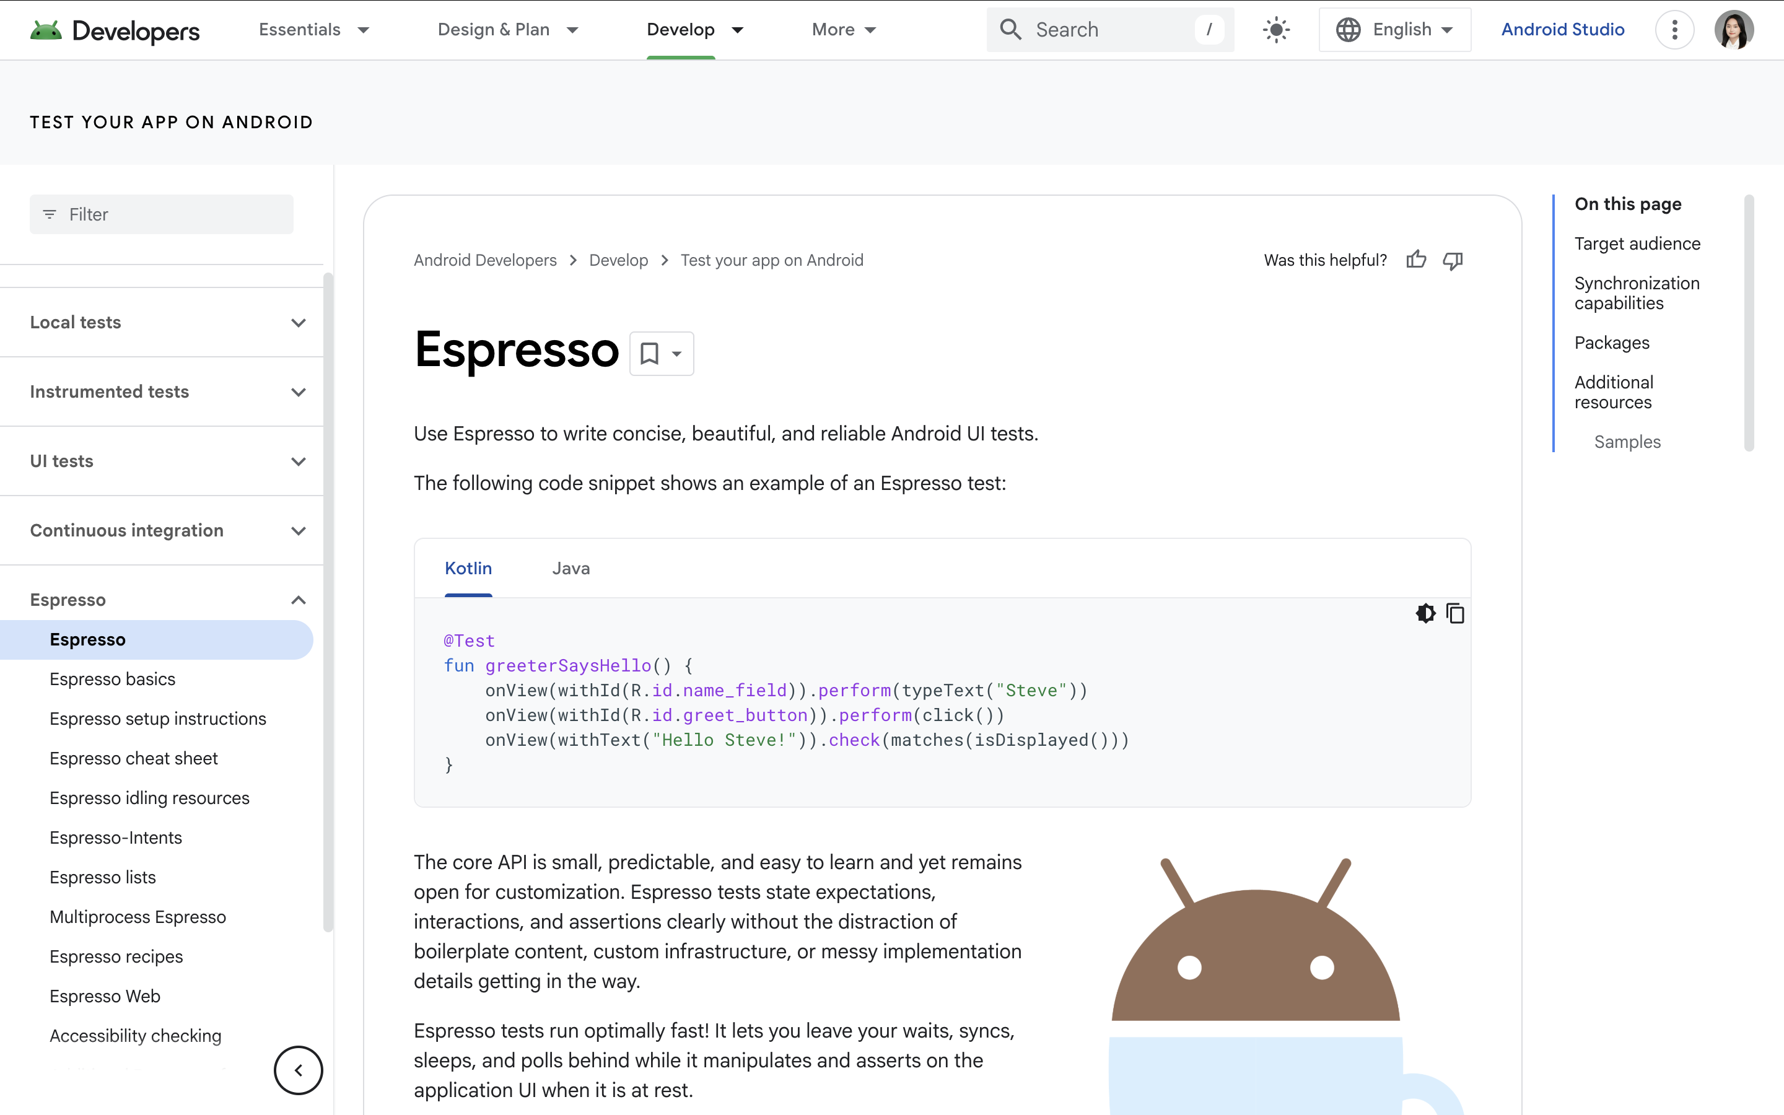Expand the Local tests section
Viewport: 1784px width, 1115px height.
point(298,322)
